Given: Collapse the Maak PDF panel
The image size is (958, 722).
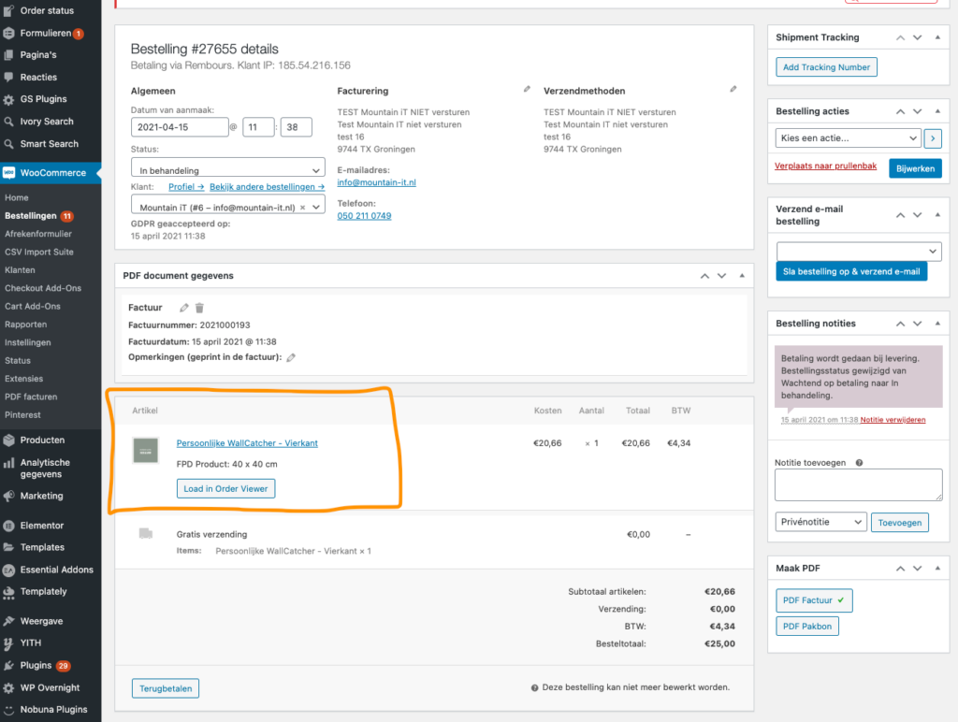Looking at the screenshot, I should click(936, 568).
